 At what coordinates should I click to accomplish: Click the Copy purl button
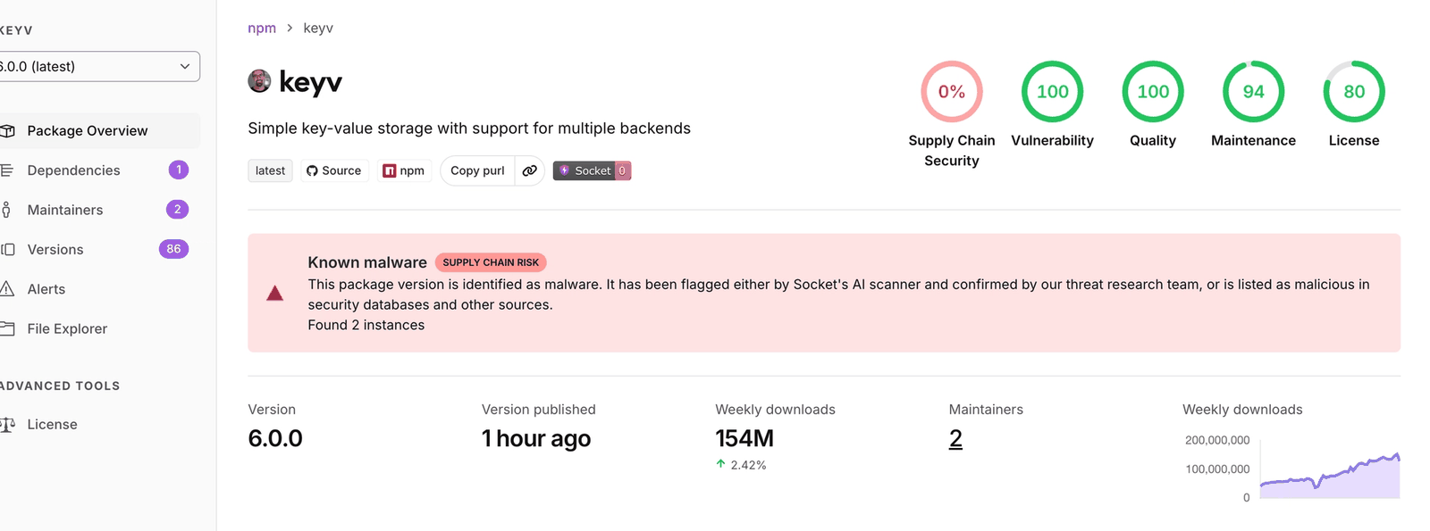477,170
